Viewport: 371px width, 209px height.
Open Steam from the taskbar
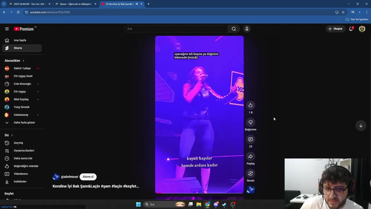[224, 204]
